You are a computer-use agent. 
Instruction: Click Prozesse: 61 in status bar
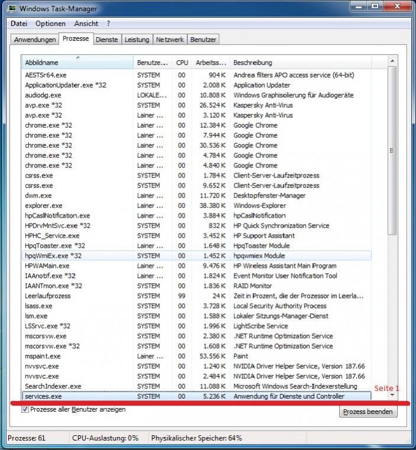[x=27, y=438]
